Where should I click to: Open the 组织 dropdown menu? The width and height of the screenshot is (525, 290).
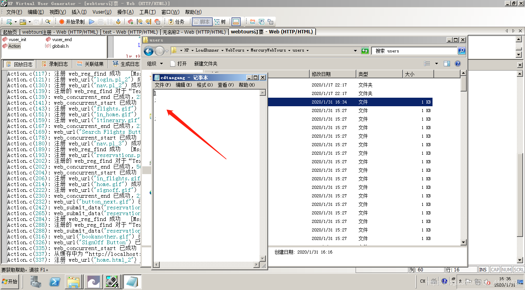pos(155,64)
